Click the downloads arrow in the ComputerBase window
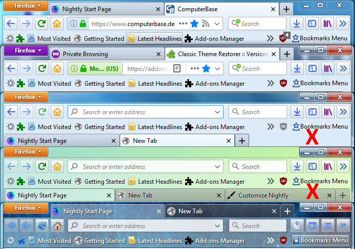This screenshot has height=249, width=355. pyautogui.click(x=297, y=23)
